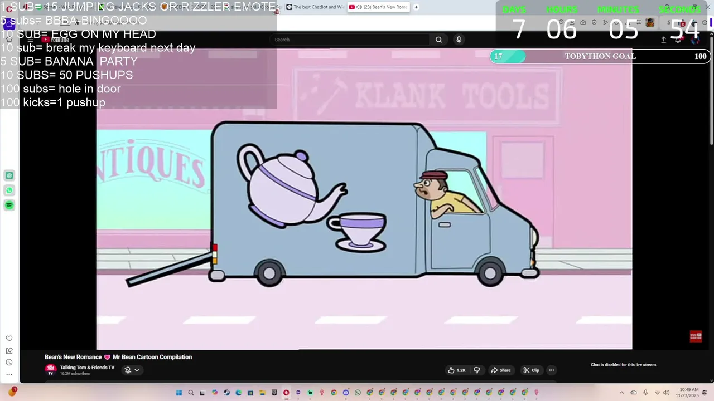This screenshot has width=714, height=401.
Task: Dislike the video with thumbs down
Action: click(x=477, y=370)
